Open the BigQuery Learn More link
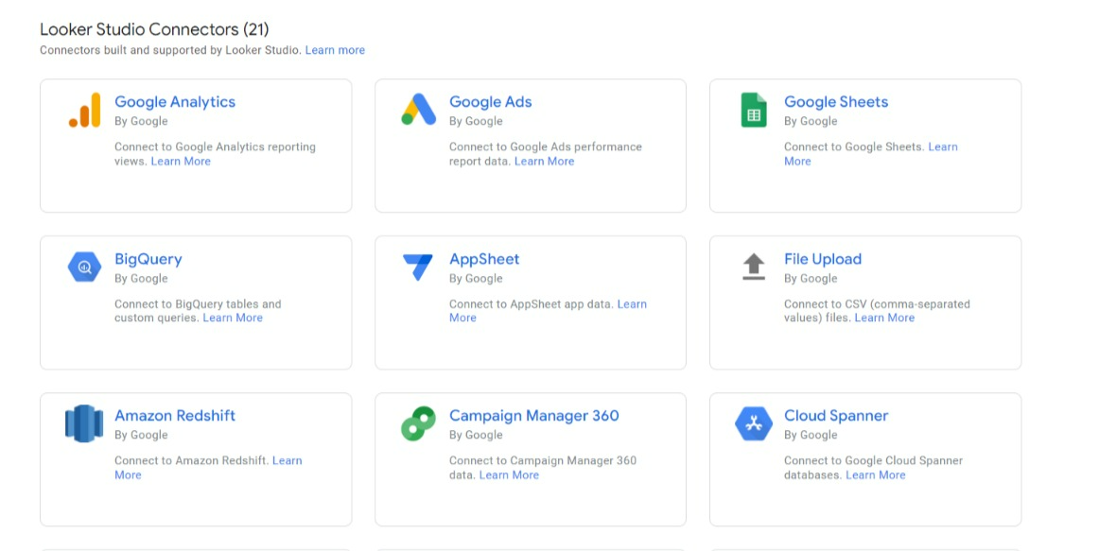This screenshot has height=551, width=1099. click(x=233, y=319)
